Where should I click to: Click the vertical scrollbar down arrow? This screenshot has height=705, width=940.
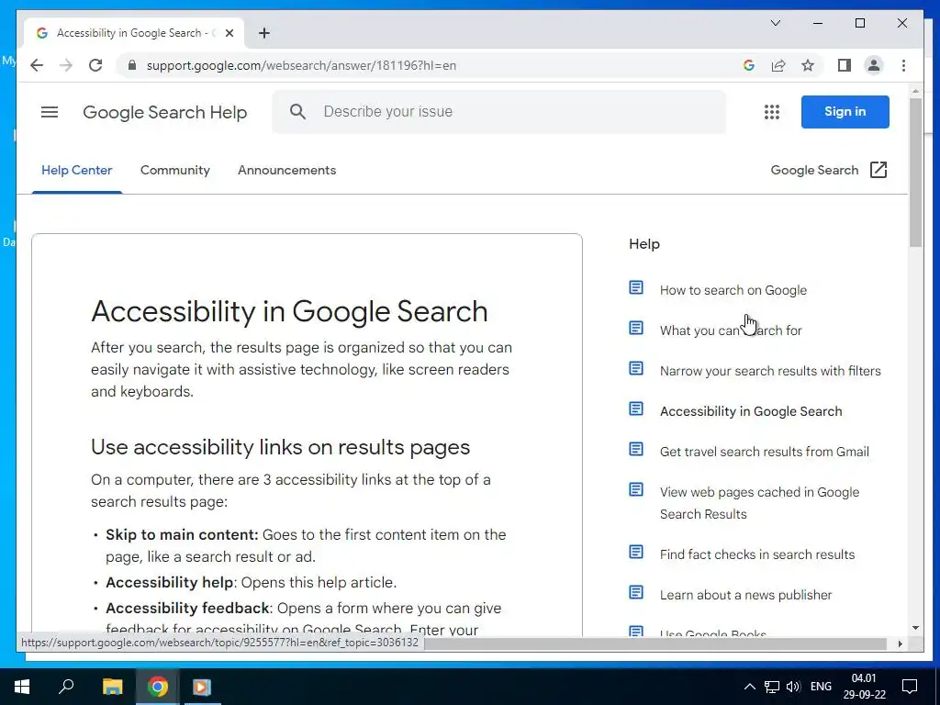[x=915, y=628]
